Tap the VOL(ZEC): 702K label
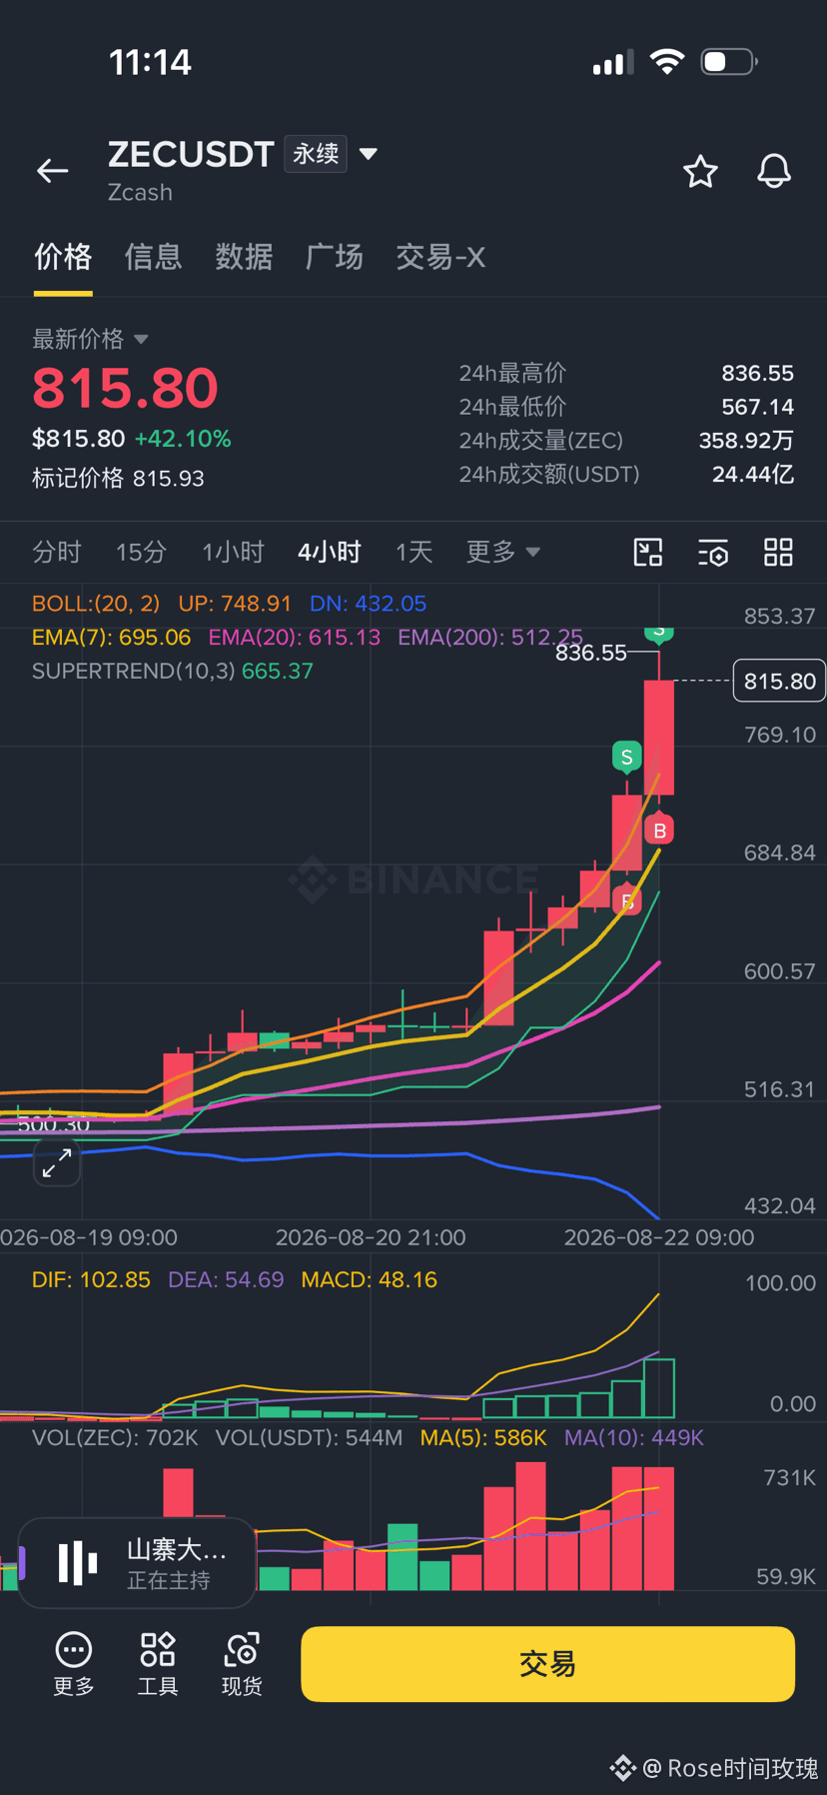 [x=115, y=1438]
